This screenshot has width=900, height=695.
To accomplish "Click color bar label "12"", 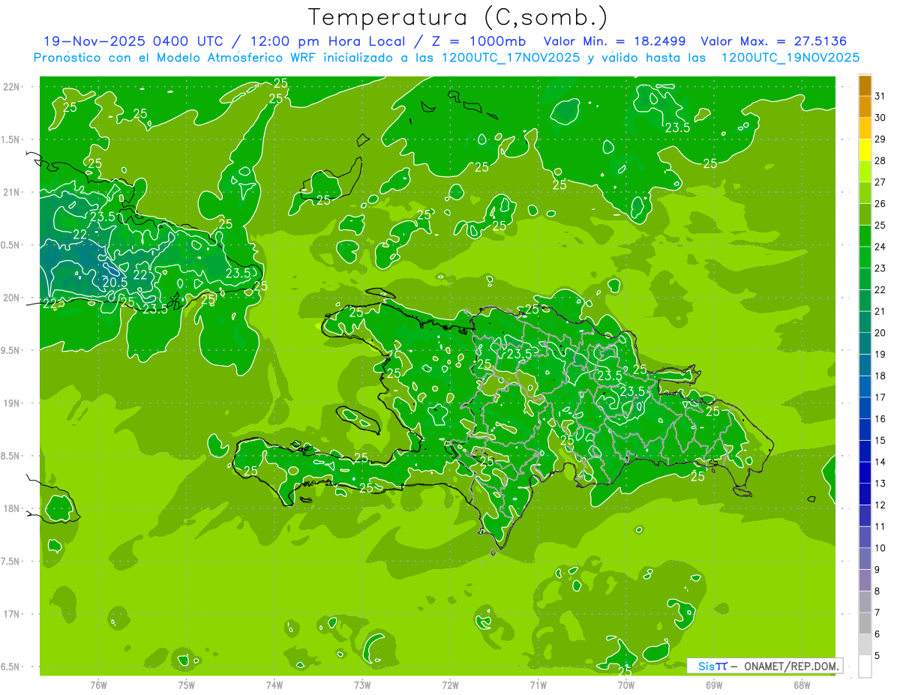I will point(880,505).
